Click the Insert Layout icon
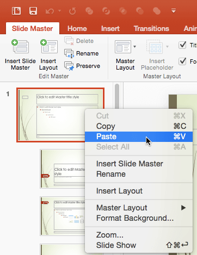This screenshot has height=255, width=197. 48,46
